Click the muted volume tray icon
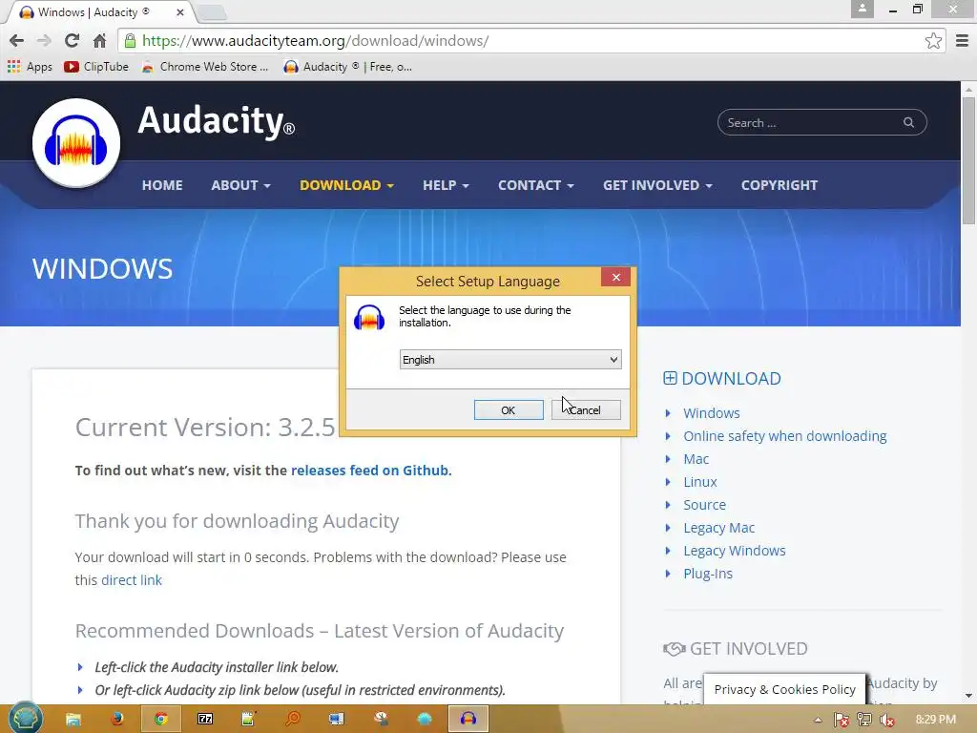This screenshot has width=977, height=733. pyautogui.click(x=886, y=720)
